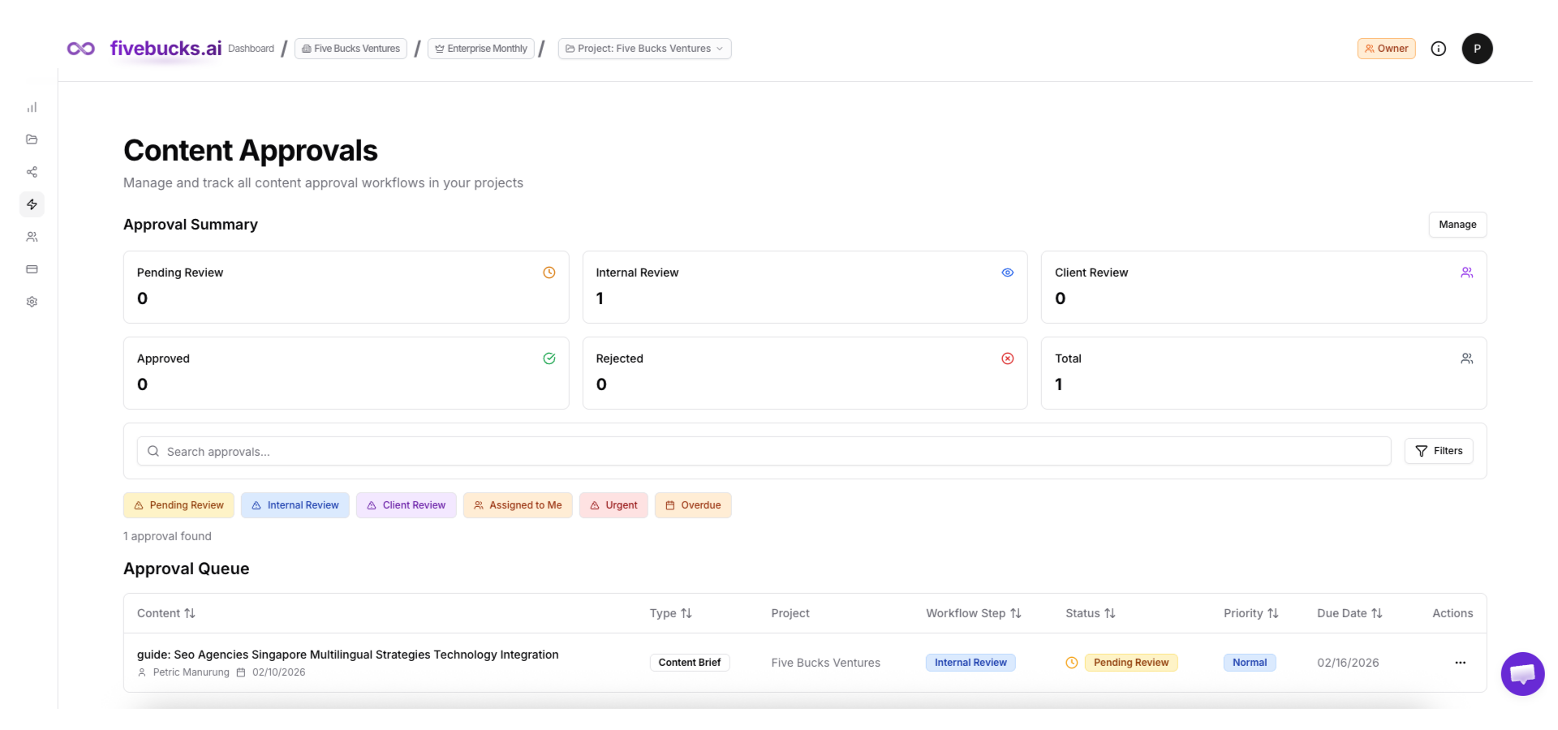
Task: Select the projects folder icon in sidebar
Action: point(32,140)
